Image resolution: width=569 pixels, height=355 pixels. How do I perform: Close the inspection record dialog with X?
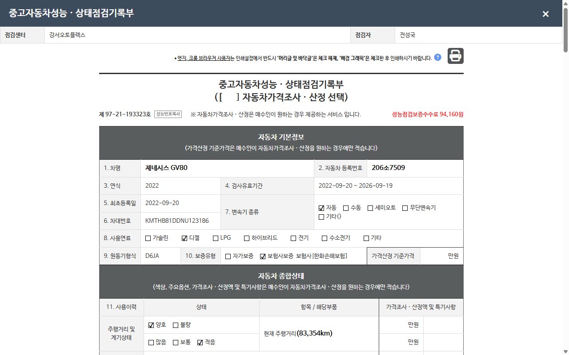click(x=545, y=14)
